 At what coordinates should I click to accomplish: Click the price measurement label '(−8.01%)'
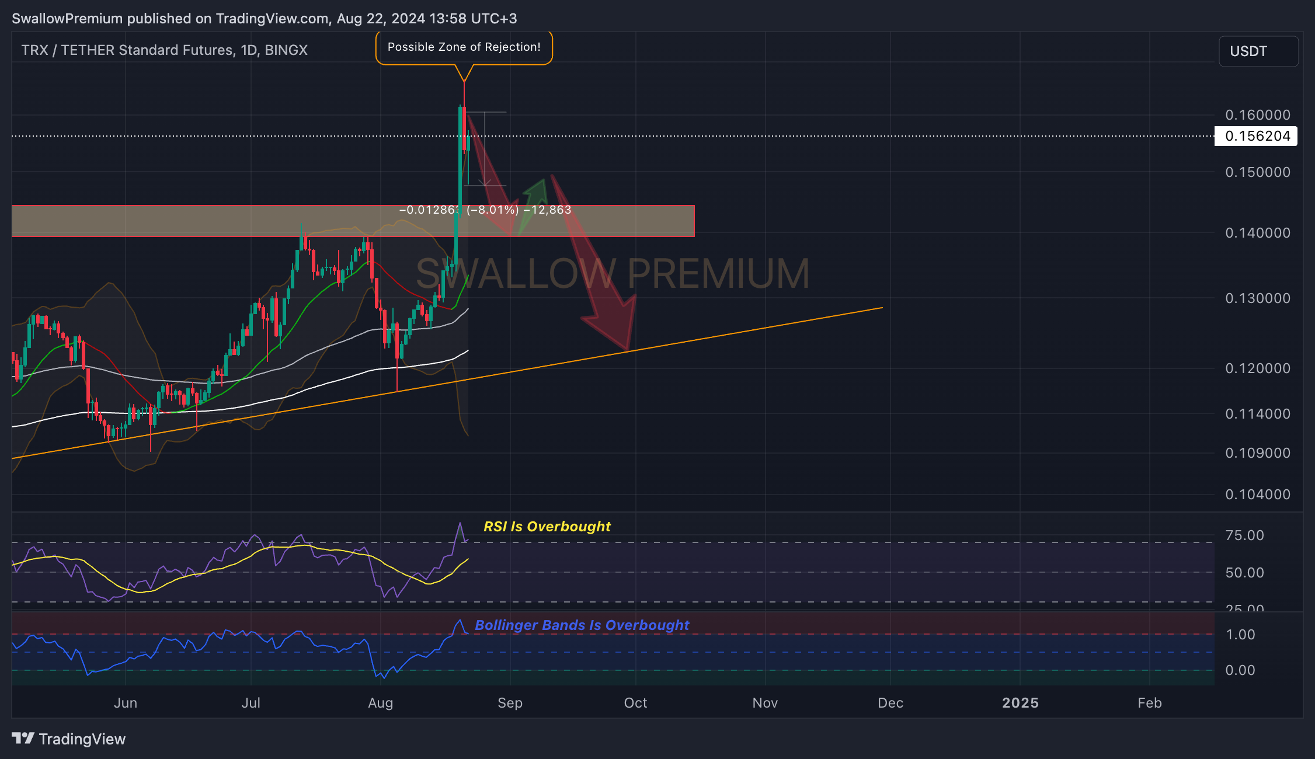[x=492, y=210]
